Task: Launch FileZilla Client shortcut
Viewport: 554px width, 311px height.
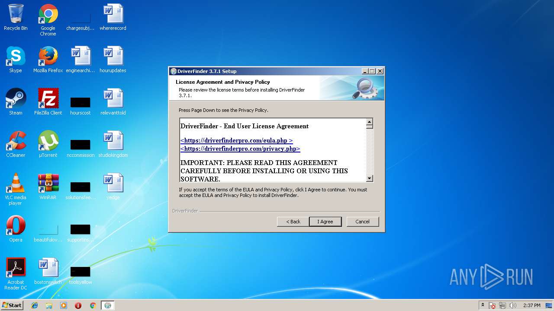Action: (48, 102)
